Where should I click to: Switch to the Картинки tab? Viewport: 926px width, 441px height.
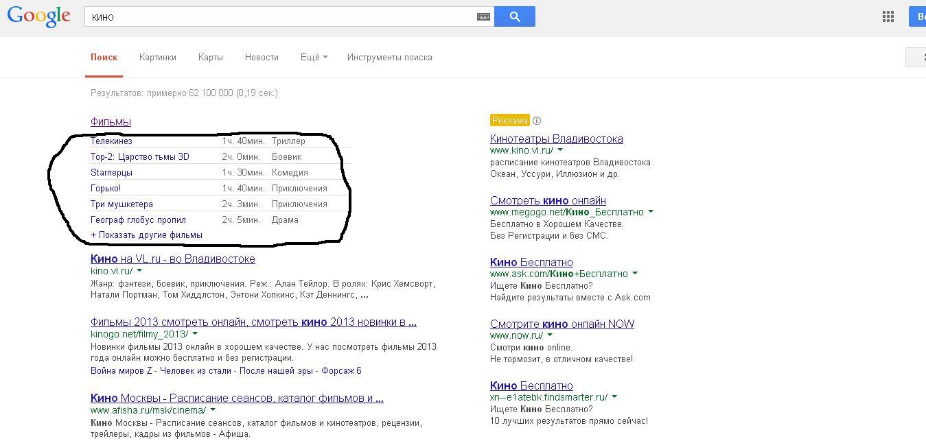pos(157,58)
